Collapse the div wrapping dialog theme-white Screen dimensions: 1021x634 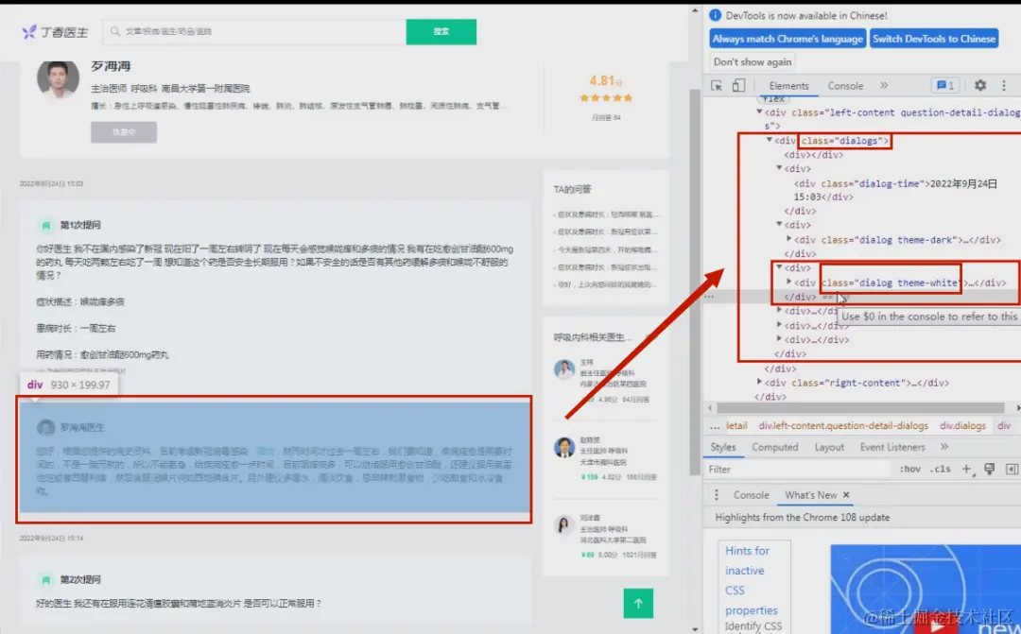pos(779,266)
